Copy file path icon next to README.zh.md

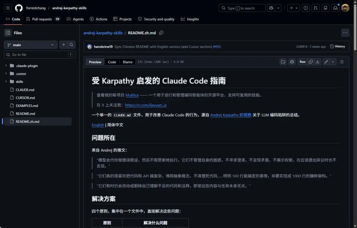point(161,33)
